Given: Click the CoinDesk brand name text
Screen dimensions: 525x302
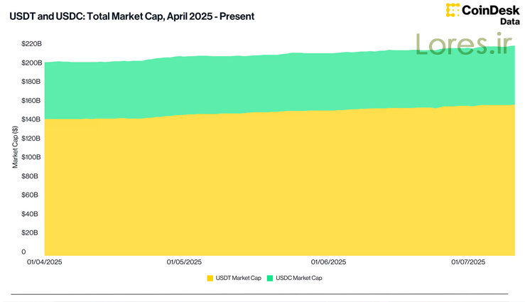Looking at the screenshot, I should [491, 10].
